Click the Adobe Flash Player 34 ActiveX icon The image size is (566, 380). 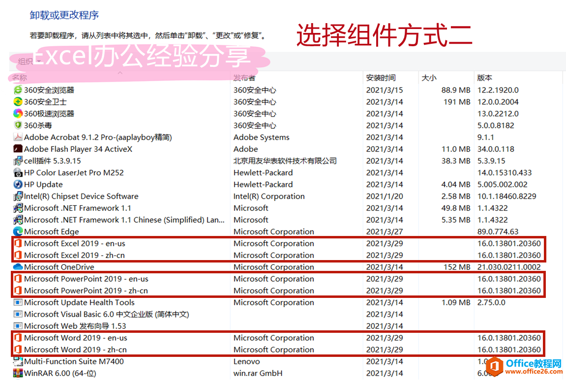18,148
